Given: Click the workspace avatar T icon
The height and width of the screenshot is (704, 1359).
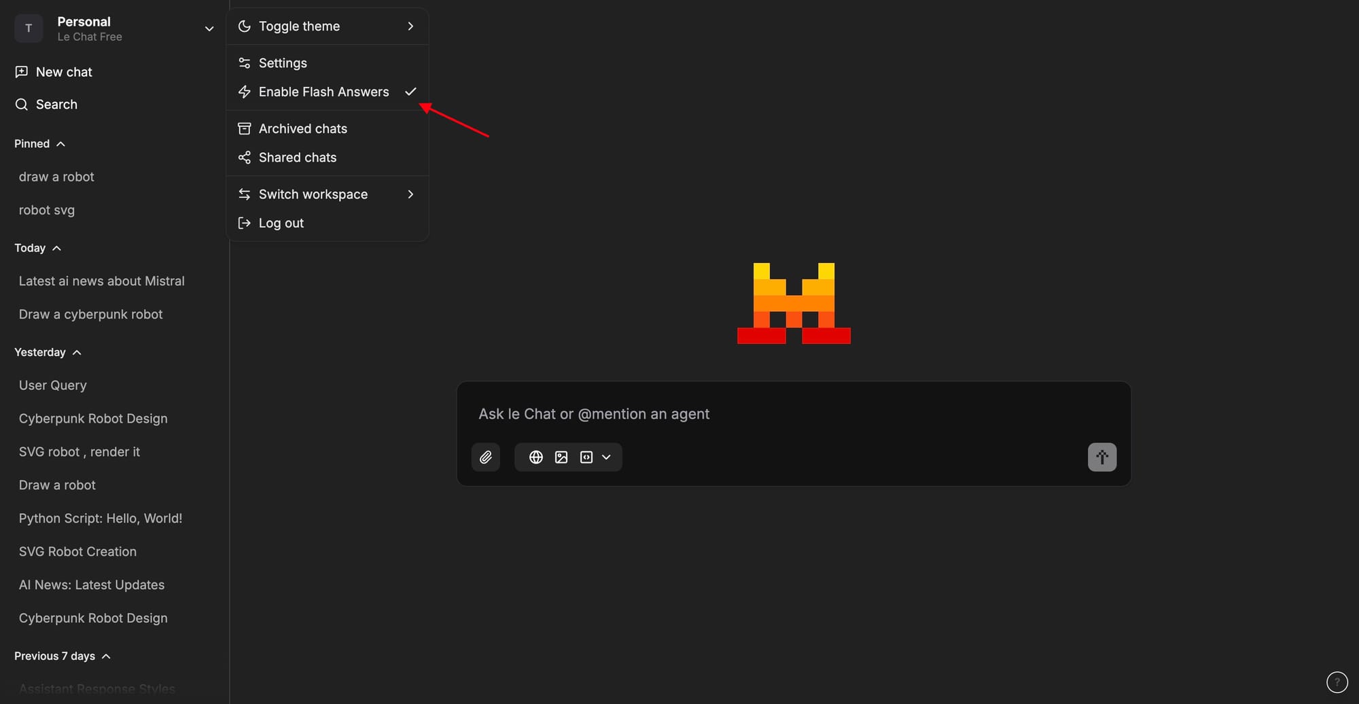Looking at the screenshot, I should [x=29, y=29].
